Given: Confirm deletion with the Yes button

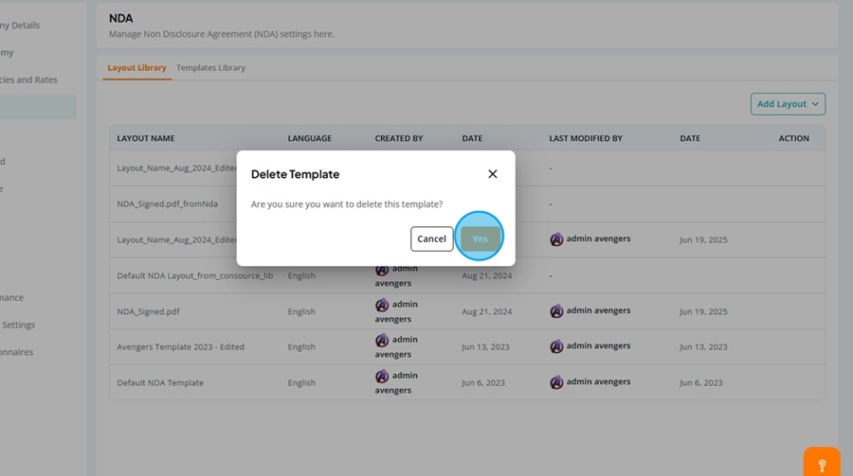Looking at the screenshot, I should (x=480, y=238).
